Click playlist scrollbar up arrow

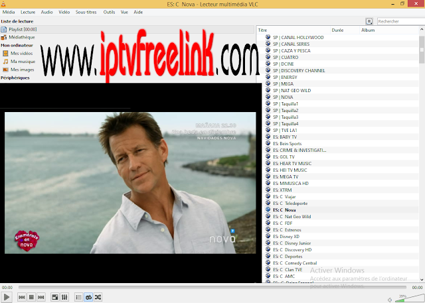pyautogui.click(x=422, y=29)
